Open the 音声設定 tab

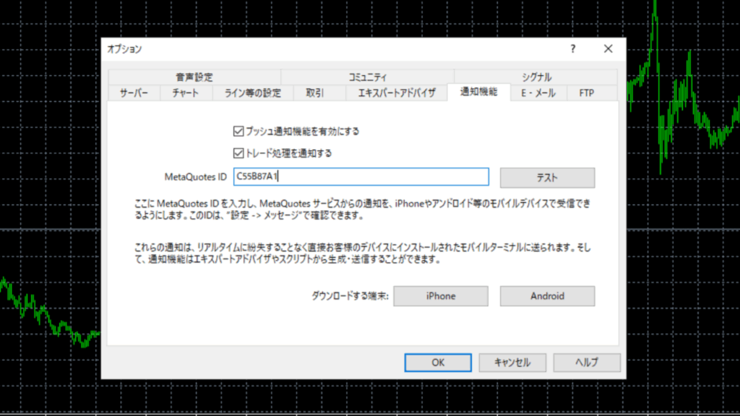(194, 77)
